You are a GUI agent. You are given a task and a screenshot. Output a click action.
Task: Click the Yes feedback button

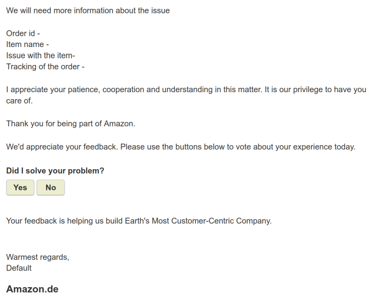[20, 188]
